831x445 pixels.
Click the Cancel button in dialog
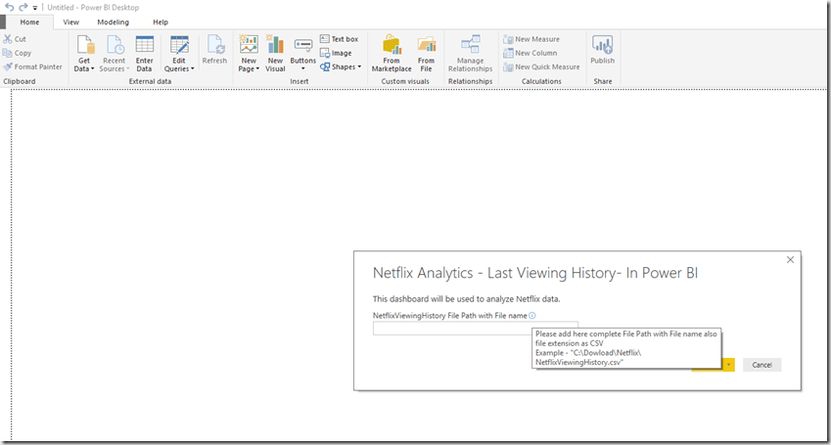click(762, 365)
